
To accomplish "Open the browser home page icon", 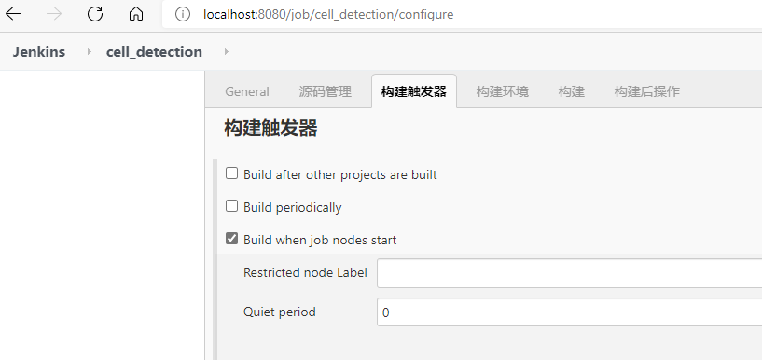I will [136, 14].
